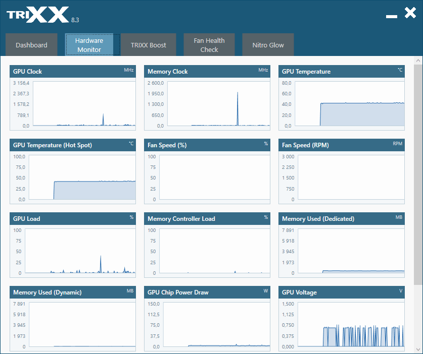Click the 3 156,4 GPU Clock axis value

point(21,83)
